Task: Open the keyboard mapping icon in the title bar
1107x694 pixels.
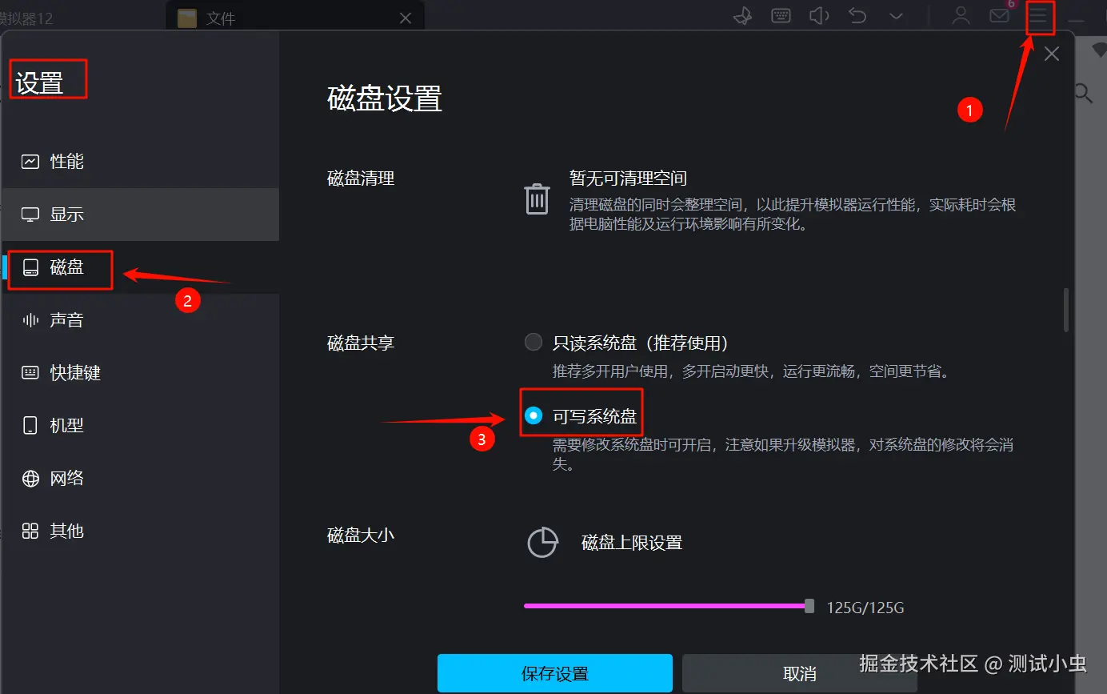Action: tap(780, 15)
